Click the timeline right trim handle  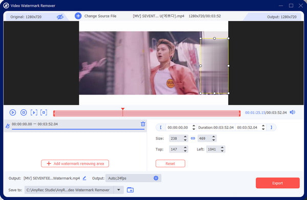coord(239,114)
